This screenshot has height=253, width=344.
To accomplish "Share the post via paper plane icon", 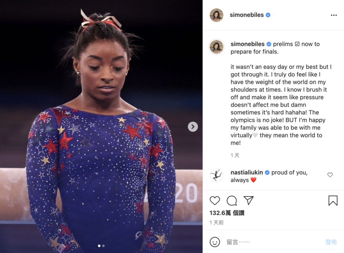I will [249, 200].
